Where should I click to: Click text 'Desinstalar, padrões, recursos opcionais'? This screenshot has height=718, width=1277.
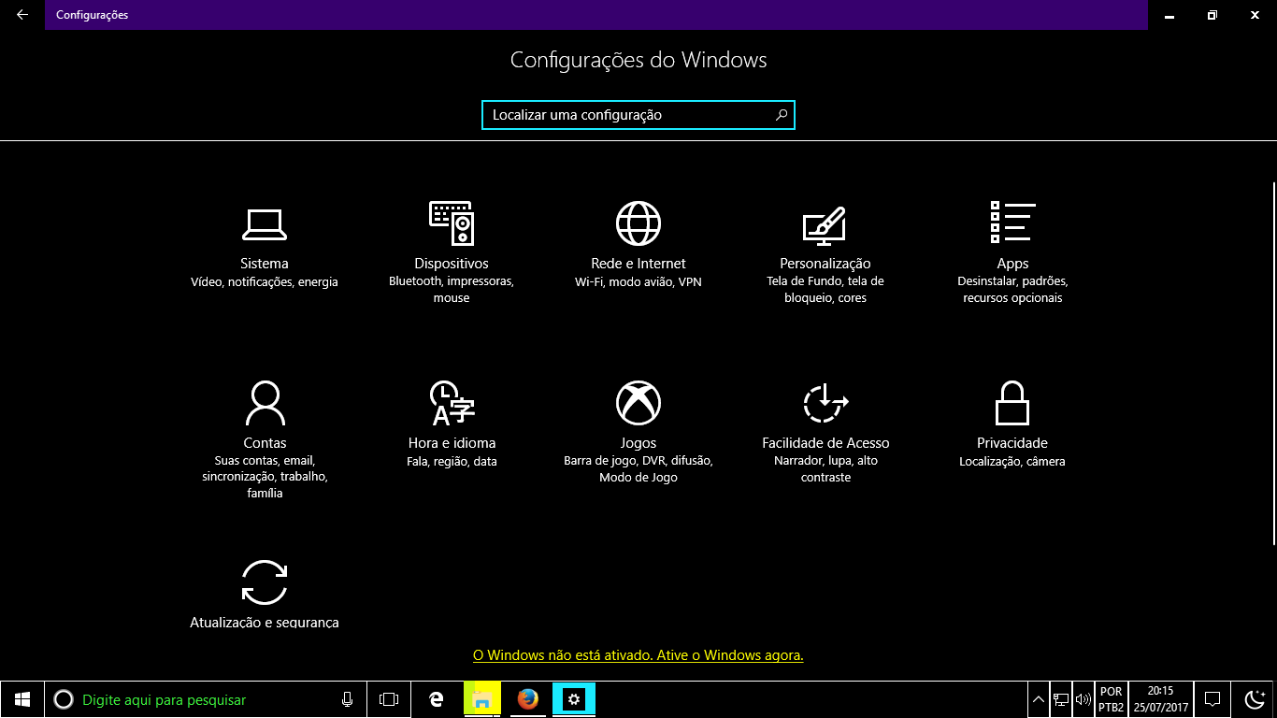(x=1012, y=290)
